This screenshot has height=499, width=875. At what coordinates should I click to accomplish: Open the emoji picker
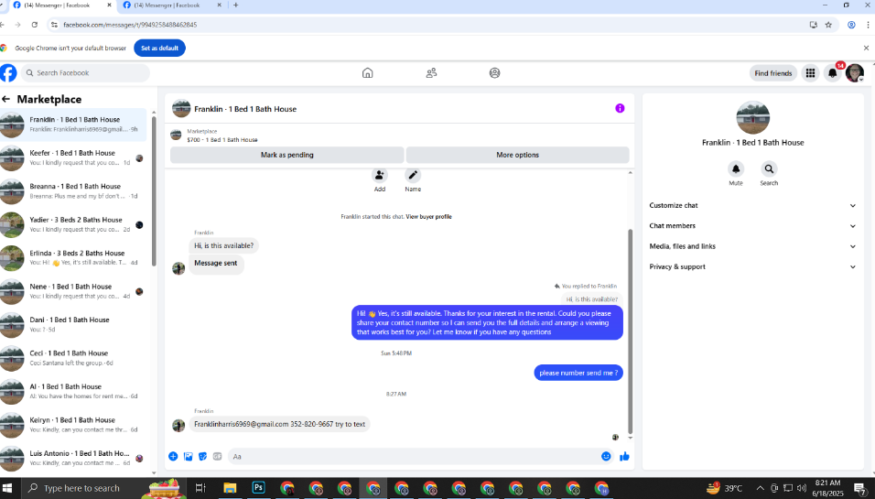(x=606, y=457)
